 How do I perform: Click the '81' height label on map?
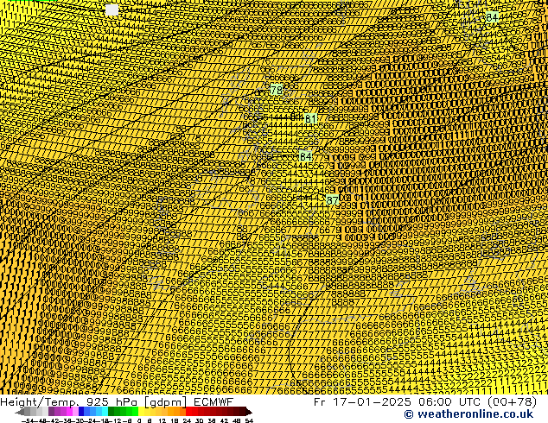pos(310,118)
